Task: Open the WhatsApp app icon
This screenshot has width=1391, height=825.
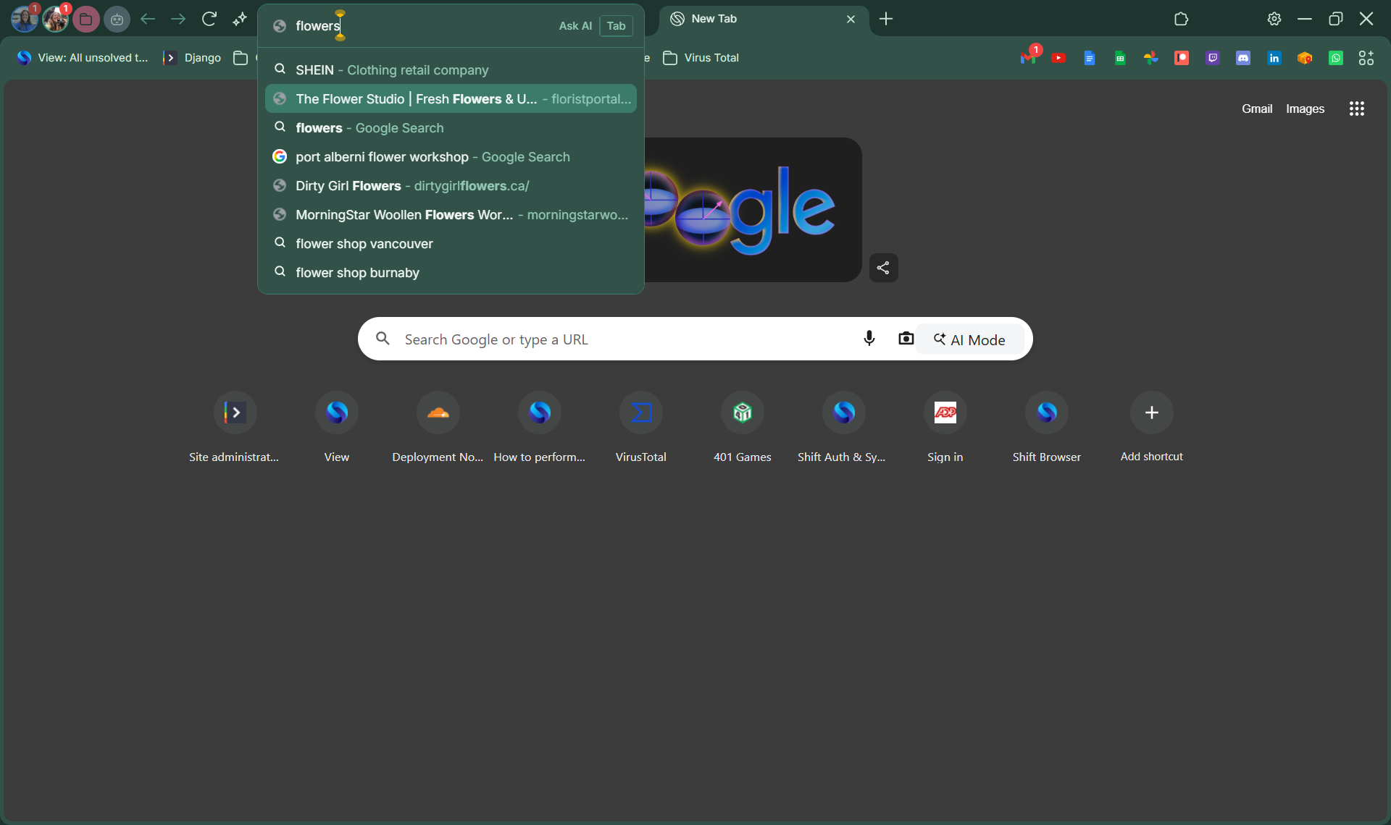Action: 1336,58
